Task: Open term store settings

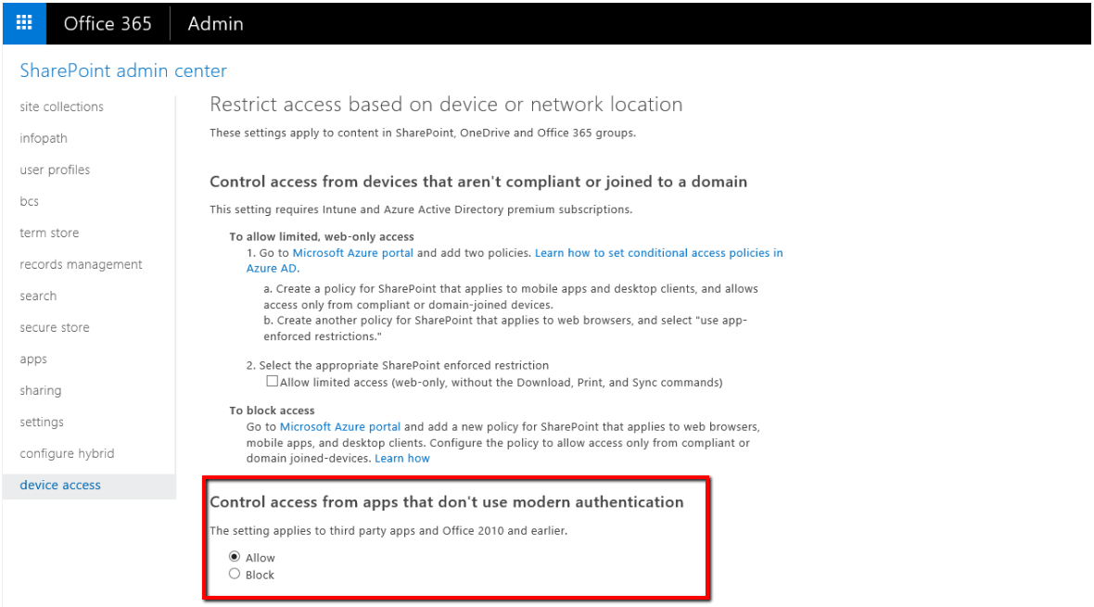Action: pos(49,233)
